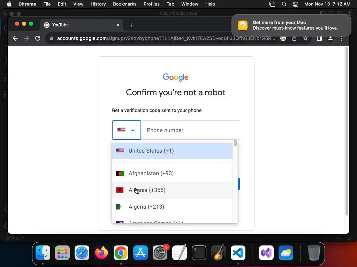Open the Get more from your Mac notification
The image size is (357, 267).
pos(291,25)
